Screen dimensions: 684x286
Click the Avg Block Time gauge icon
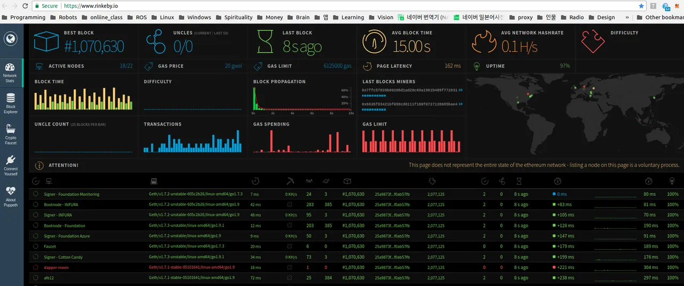tap(374, 42)
